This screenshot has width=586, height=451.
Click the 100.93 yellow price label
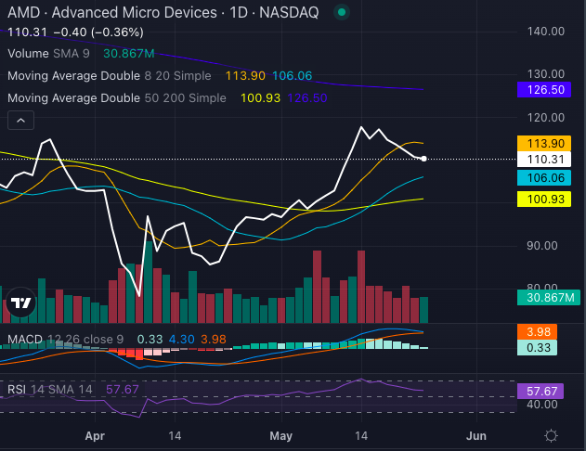point(544,199)
